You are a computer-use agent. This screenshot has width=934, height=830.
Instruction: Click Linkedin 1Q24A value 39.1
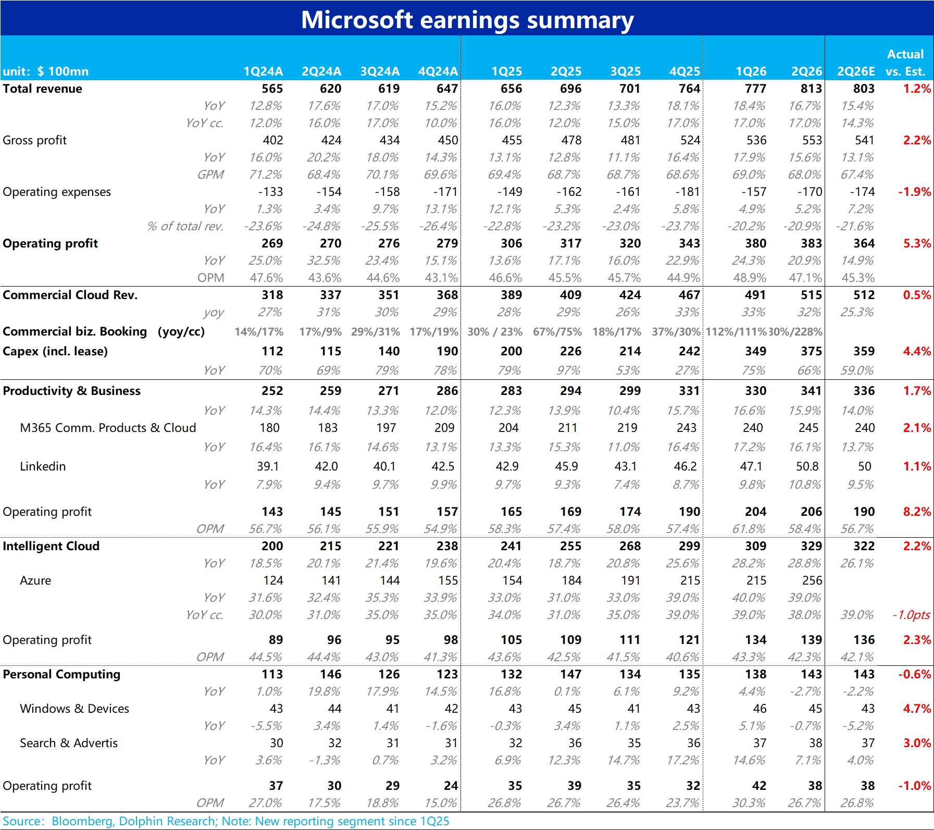(x=268, y=466)
